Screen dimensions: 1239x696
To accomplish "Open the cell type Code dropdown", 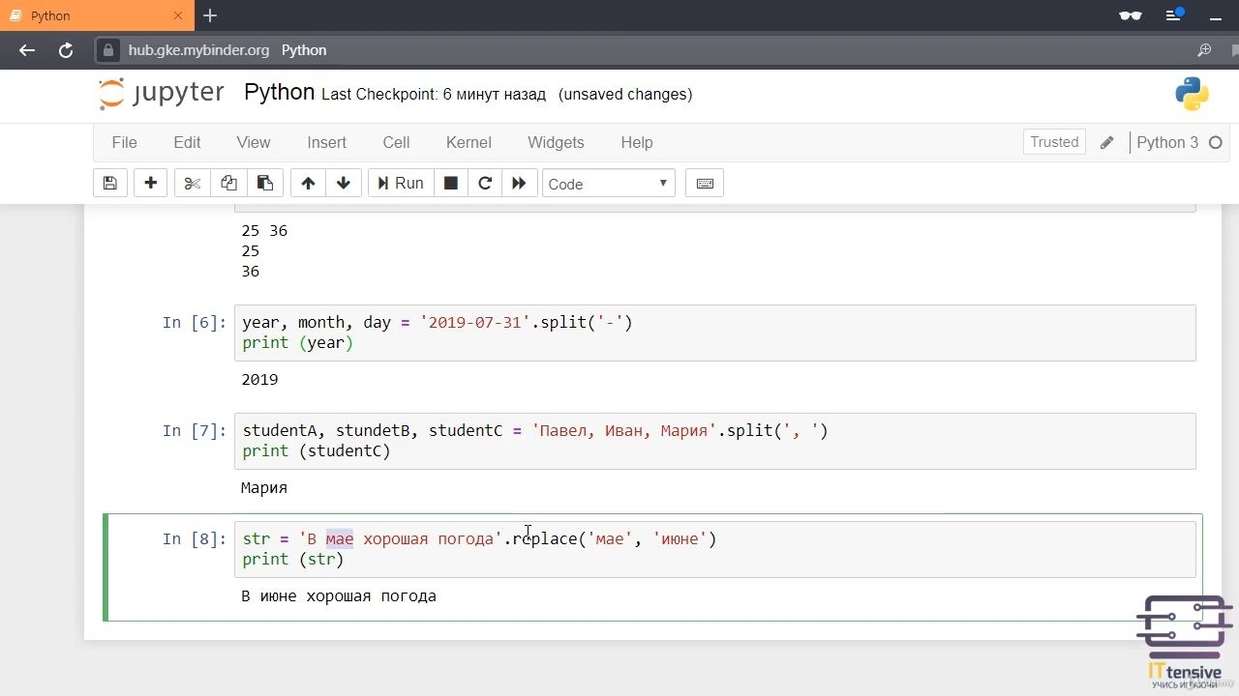I will pos(609,184).
